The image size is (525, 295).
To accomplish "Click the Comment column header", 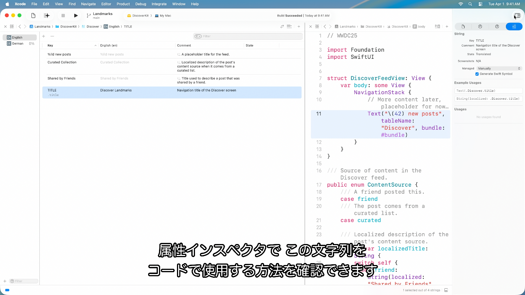I will (184, 45).
